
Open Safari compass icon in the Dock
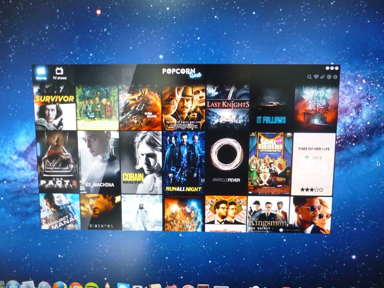pos(44,285)
